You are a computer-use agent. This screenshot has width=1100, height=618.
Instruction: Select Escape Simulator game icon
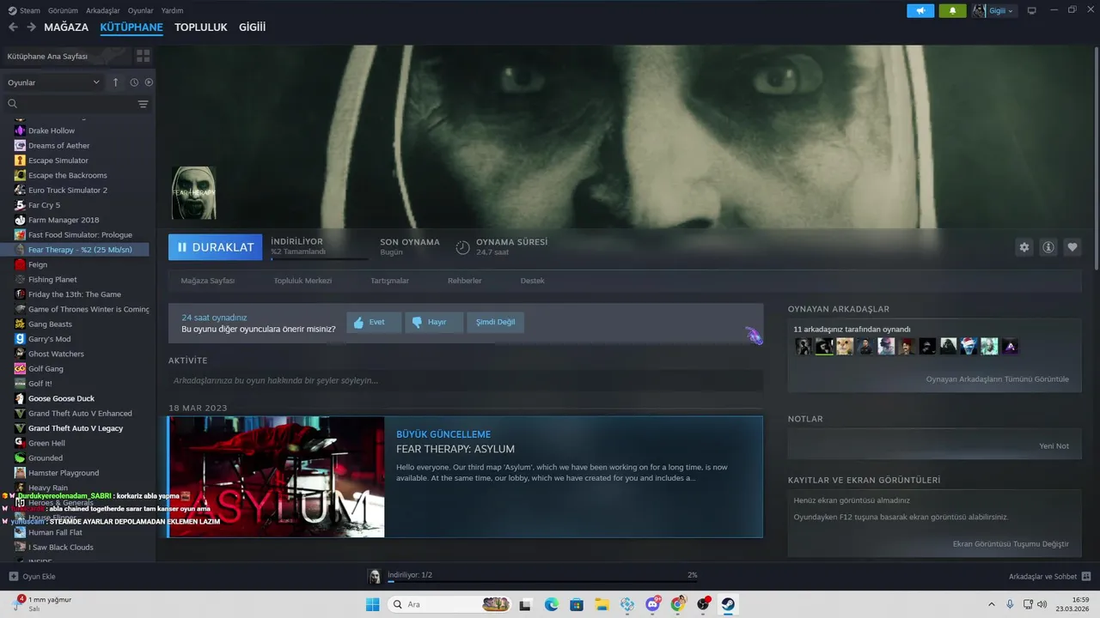click(x=20, y=161)
